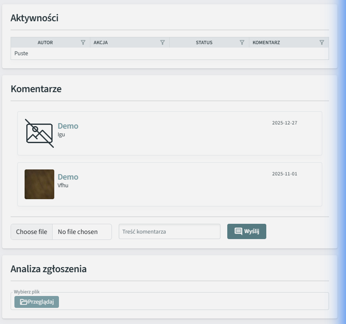Select the empty Puste table row
Viewport: 346px width, 324px height.
[x=170, y=54]
